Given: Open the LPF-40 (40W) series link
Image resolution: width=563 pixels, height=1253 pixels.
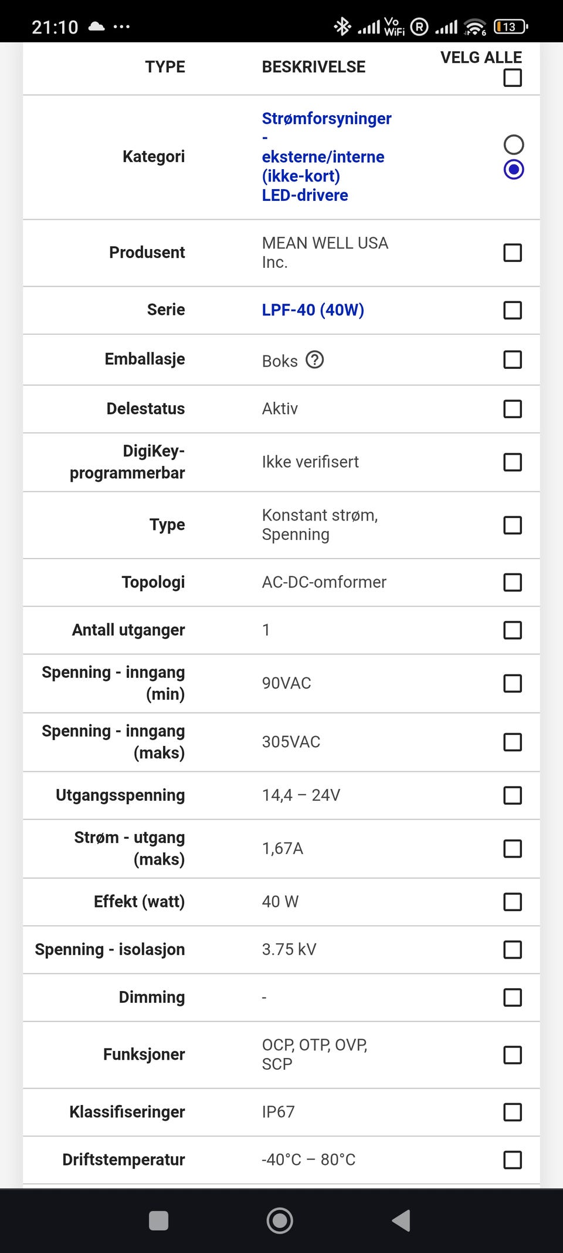Looking at the screenshot, I should [313, 310].
